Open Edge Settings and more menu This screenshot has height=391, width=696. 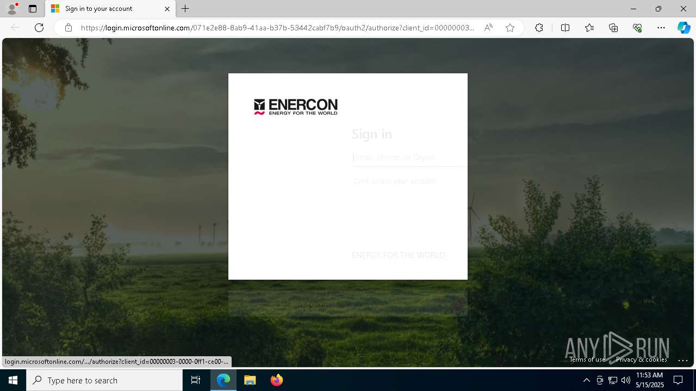point(661,28)
